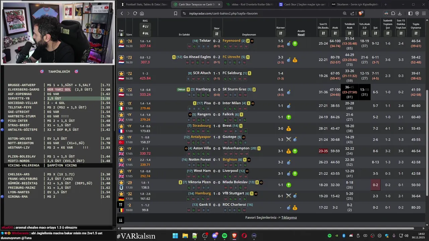Viewport: 429px width, 241px height.
Task: Open Discord from taskbar
Action: [x=215, y=236]
